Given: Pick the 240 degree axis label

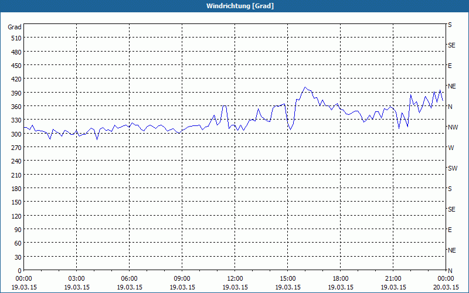Looking at the screenshot, I should pos(17,162).
